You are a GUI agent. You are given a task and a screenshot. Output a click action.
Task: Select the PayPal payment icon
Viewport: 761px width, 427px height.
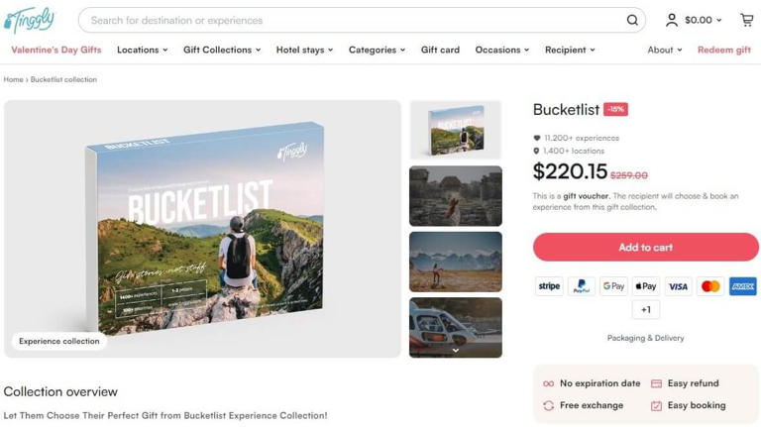pos(582,286)
